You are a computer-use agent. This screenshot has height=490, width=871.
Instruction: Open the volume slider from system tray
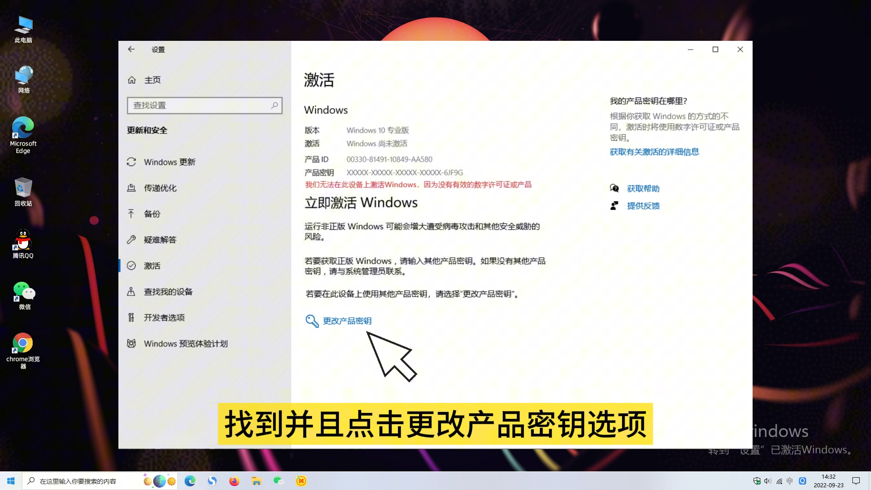[x=767, y=481]
